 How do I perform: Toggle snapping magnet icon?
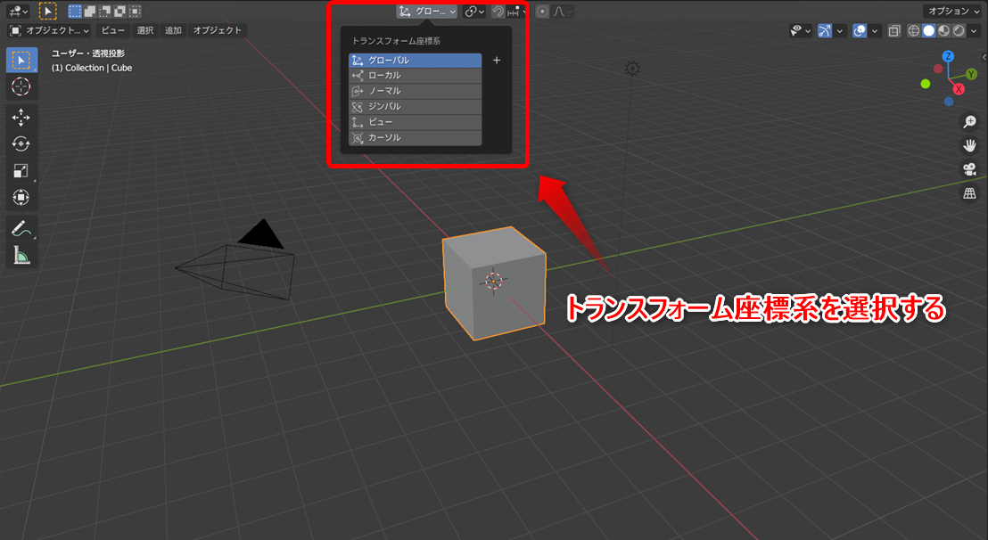[x=498, y=12]
